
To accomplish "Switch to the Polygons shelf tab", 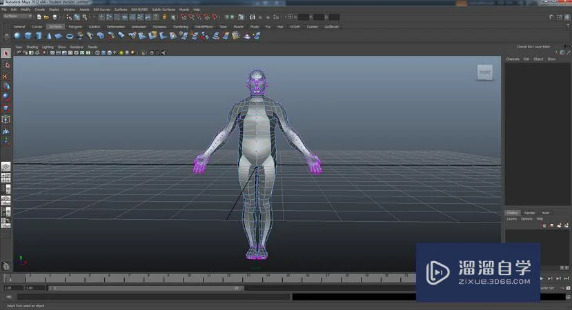I will 75,27.
